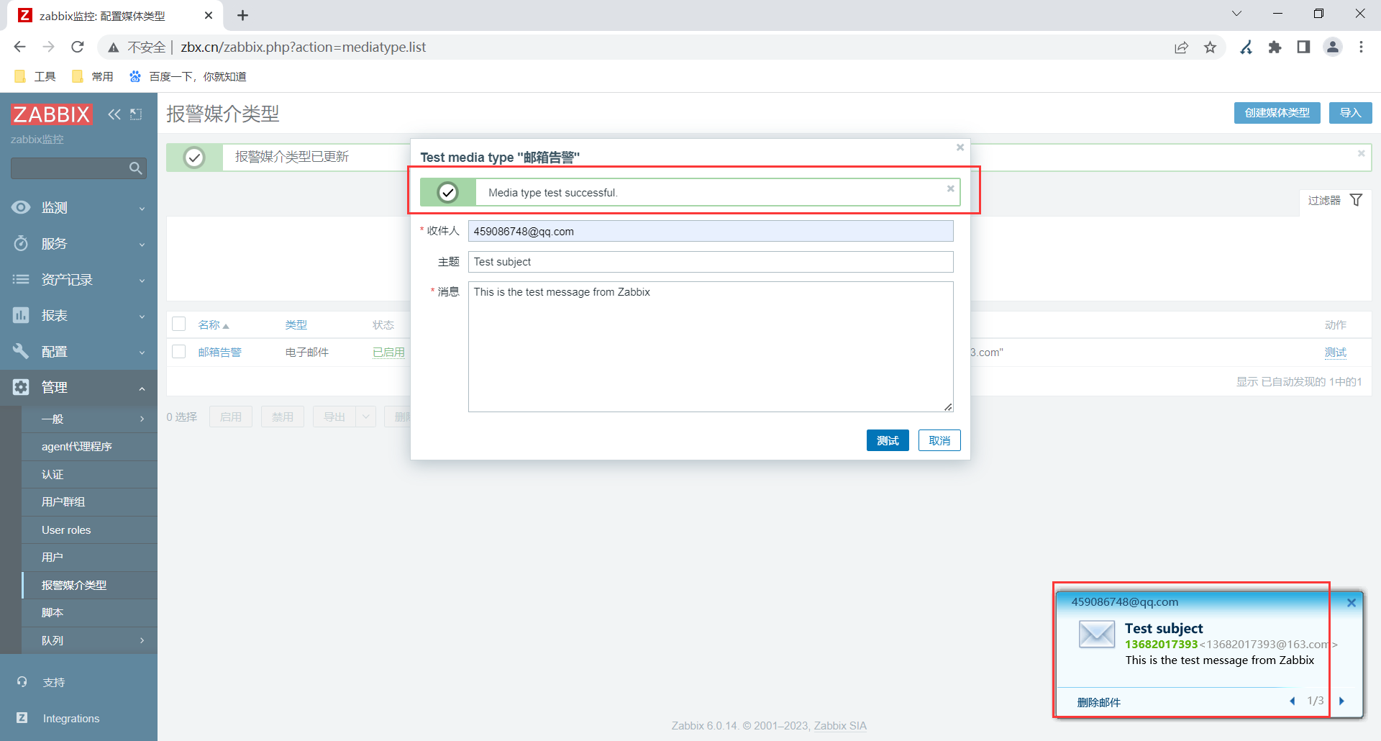Go to next mail in the popup
Viewport: 1381px width, 741px height.
1341,701
